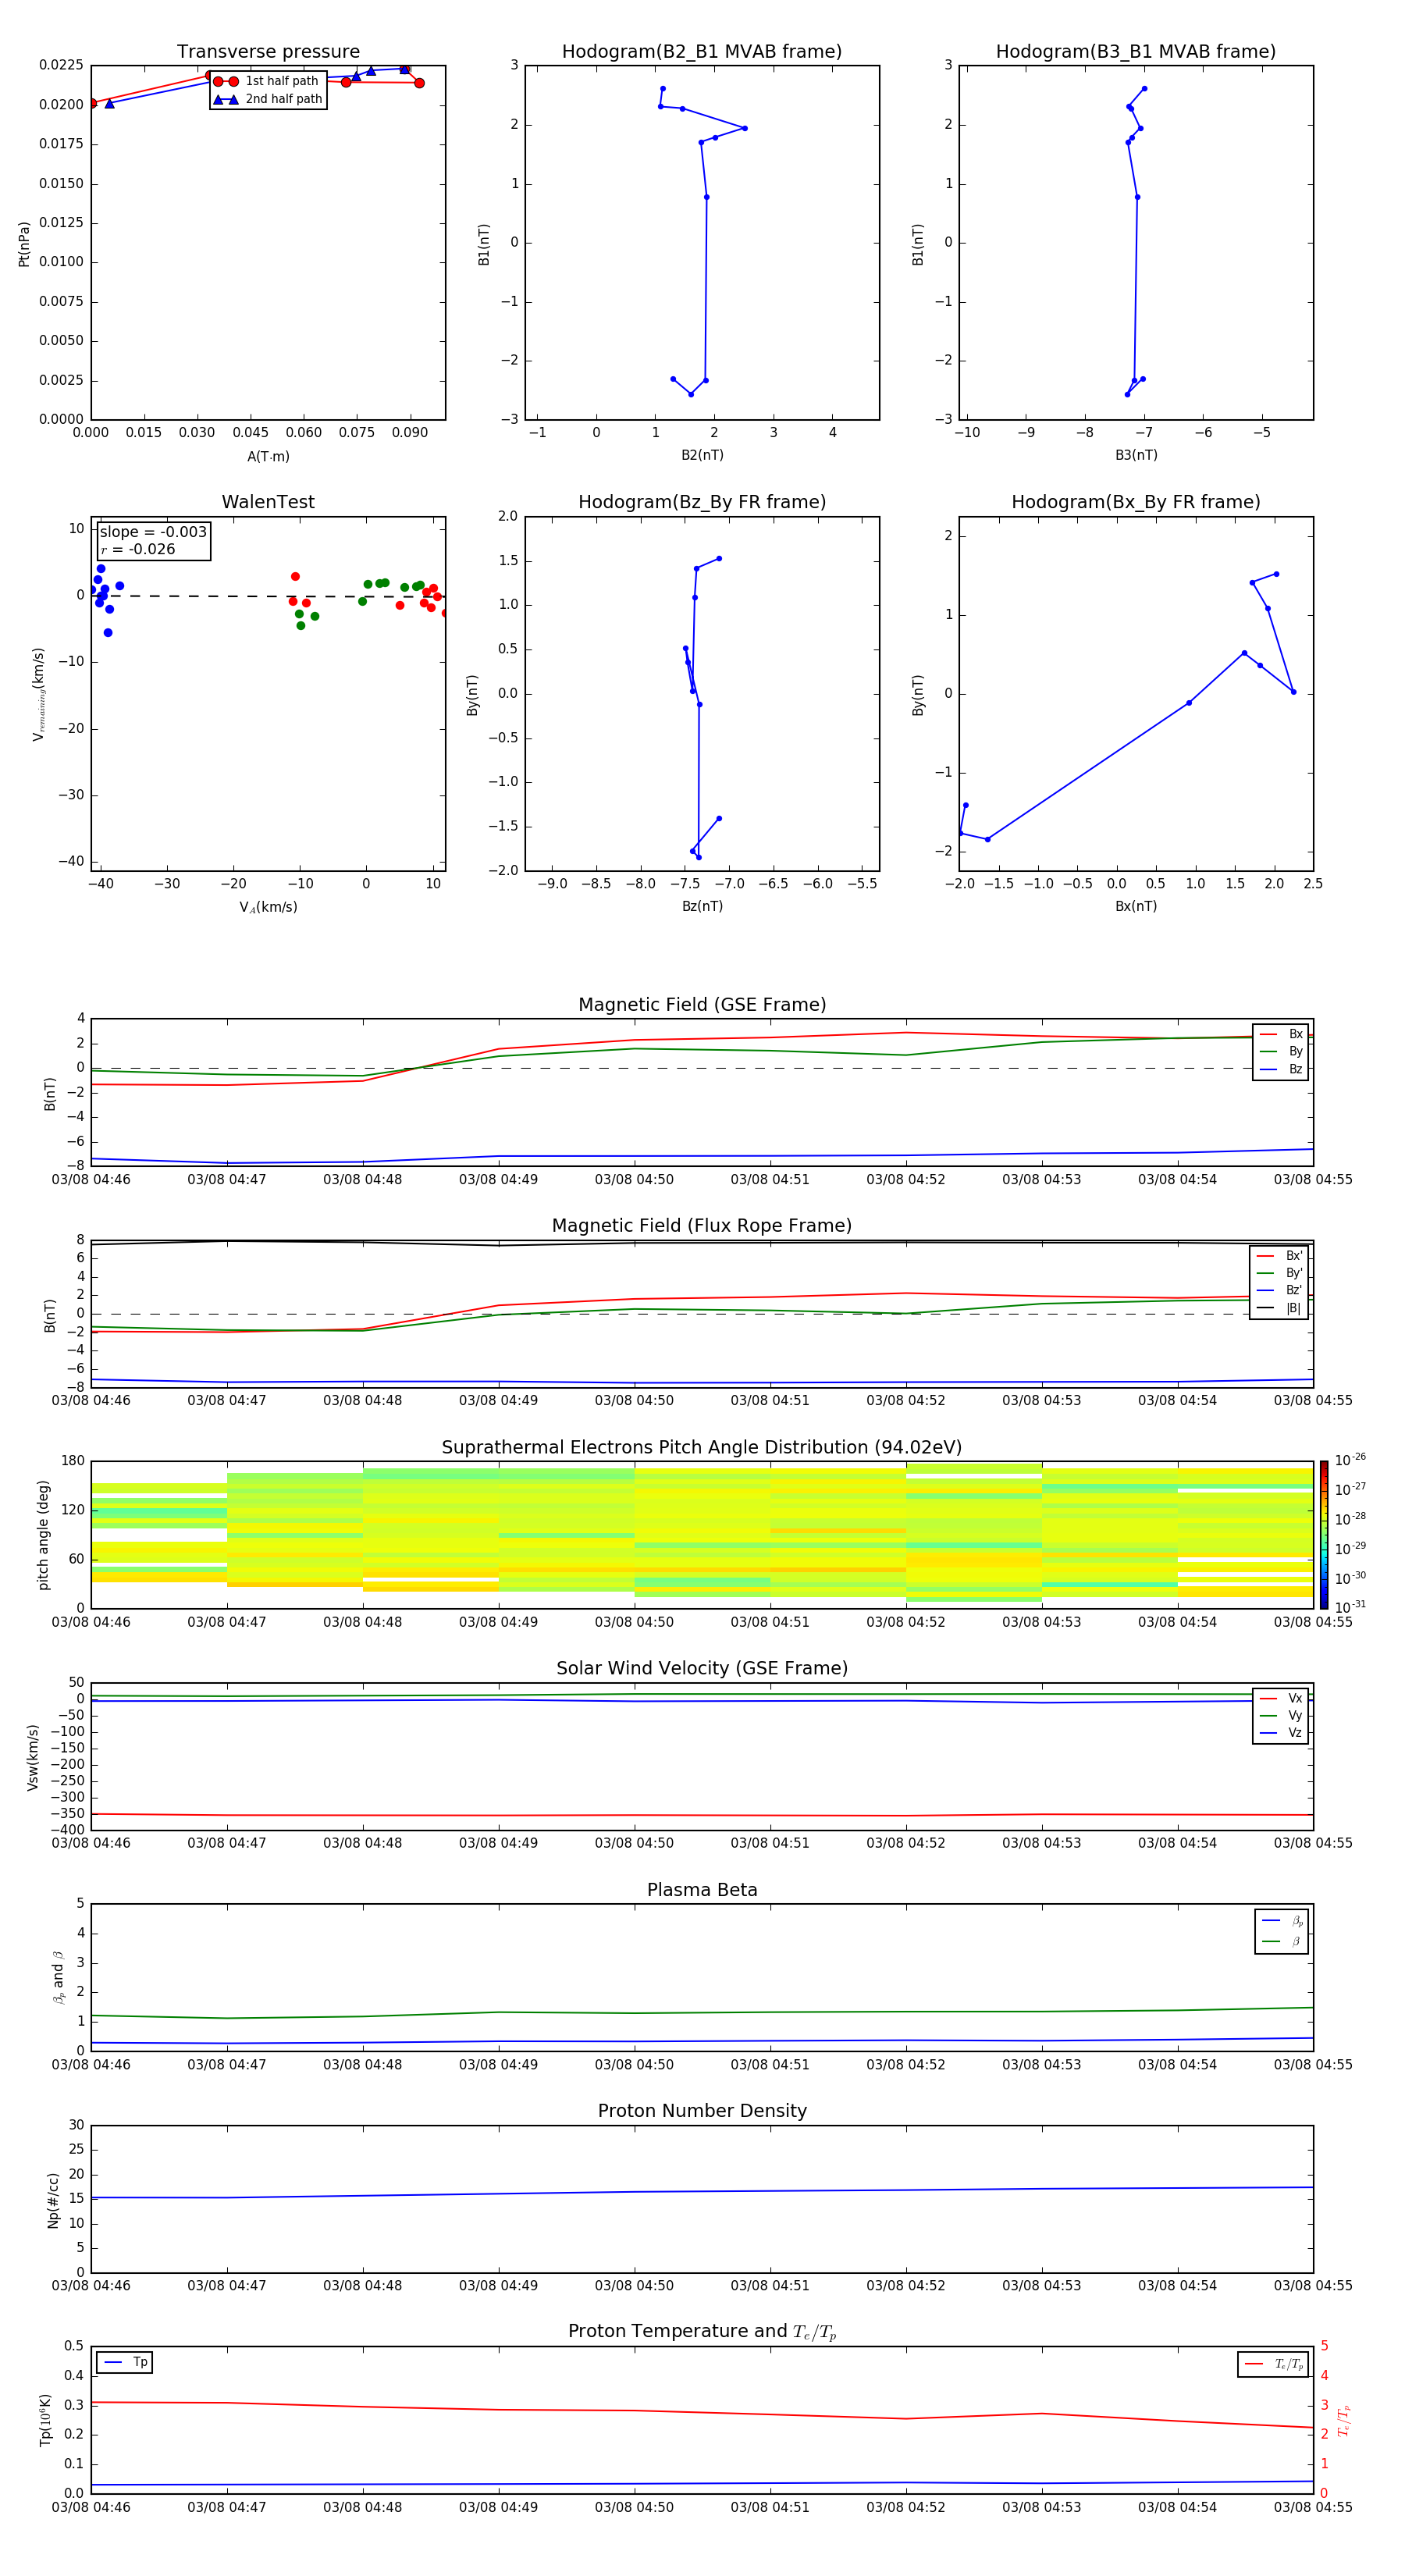
Task: Click the Te/Tp legend entry in temperature plot
Action: (1273, 2364)
